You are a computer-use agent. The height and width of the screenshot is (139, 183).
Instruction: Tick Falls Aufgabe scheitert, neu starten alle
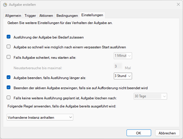[x=8, y=57]
